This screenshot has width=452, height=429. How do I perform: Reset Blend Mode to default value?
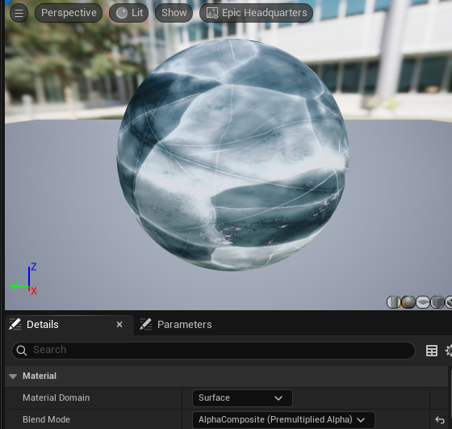point(440,420)
